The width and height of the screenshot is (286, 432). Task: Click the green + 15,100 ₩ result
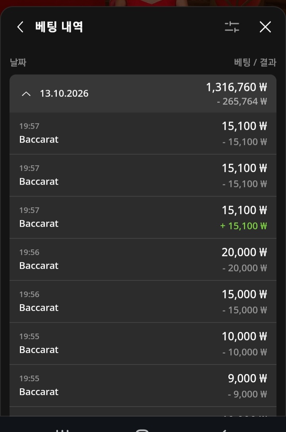pyautogui.click(x=243, y=226)
